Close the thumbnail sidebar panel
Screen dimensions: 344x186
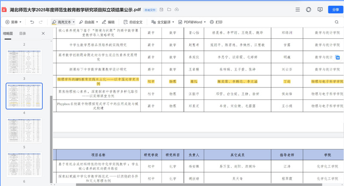[43, 34]
